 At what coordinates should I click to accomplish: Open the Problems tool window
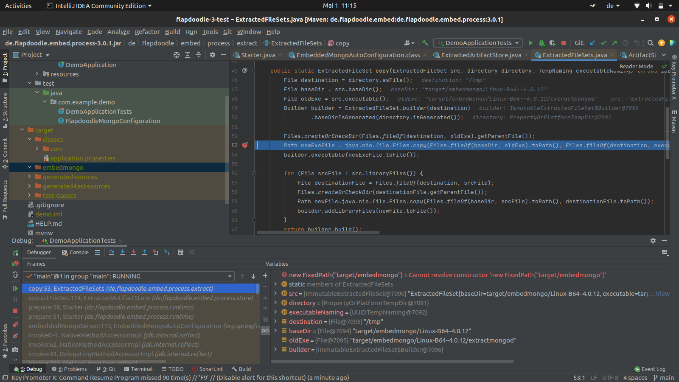click(x=69, y=369)
